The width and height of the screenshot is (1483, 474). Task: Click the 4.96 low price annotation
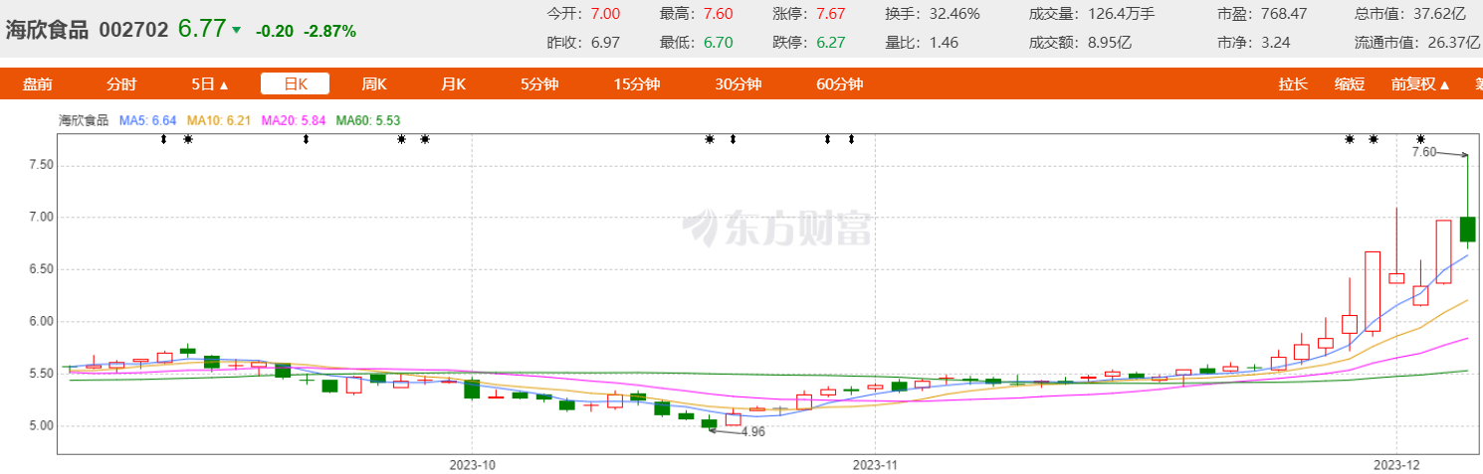[752, 432]
